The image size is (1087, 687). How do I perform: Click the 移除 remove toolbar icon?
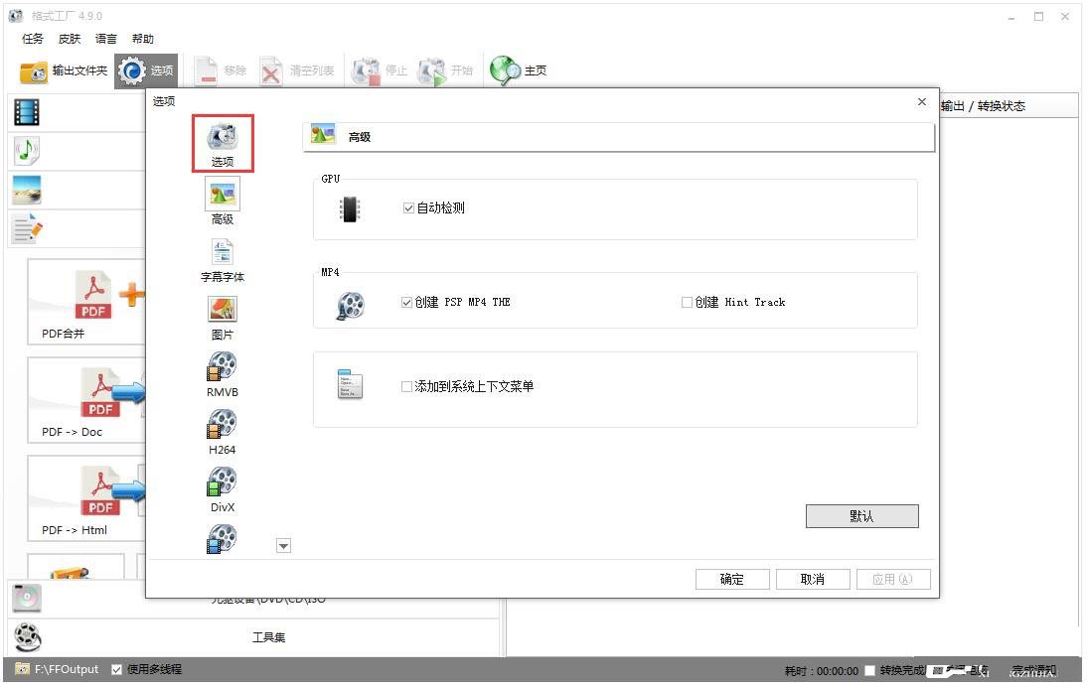(x=206, y=70)
